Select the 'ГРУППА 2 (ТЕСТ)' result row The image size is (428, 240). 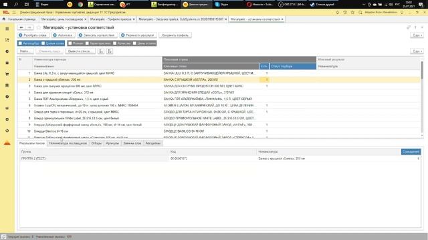tap(220, 159)
